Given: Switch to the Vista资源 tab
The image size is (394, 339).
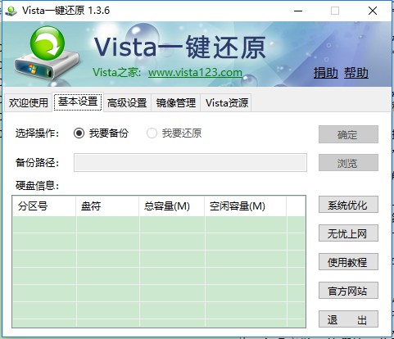Looking at the screenshot, I should (x=227, y=103).
